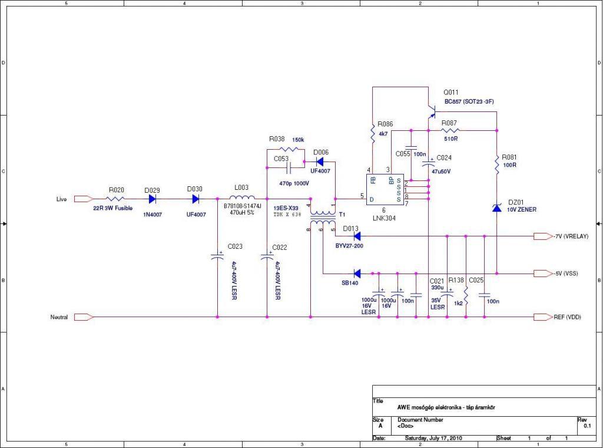Click resistor R020 symbol
Screen dimensions: 603x448
(x=115, y=199)
